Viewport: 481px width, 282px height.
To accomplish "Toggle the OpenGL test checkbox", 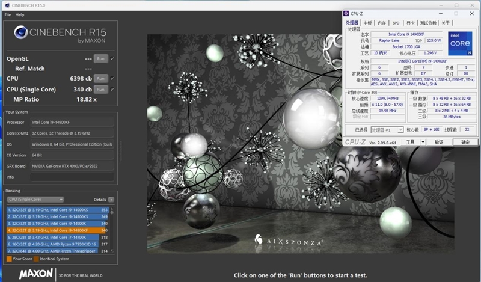I will [112, 58].
